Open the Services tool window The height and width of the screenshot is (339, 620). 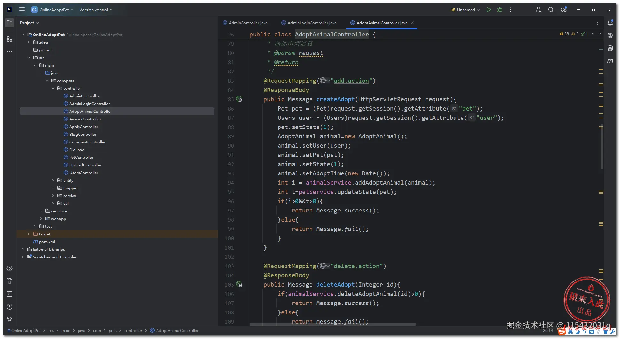tap(10, 268)
